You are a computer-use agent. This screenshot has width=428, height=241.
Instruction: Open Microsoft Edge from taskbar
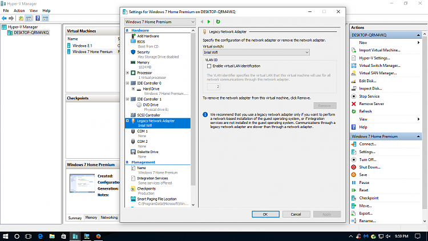41,236
